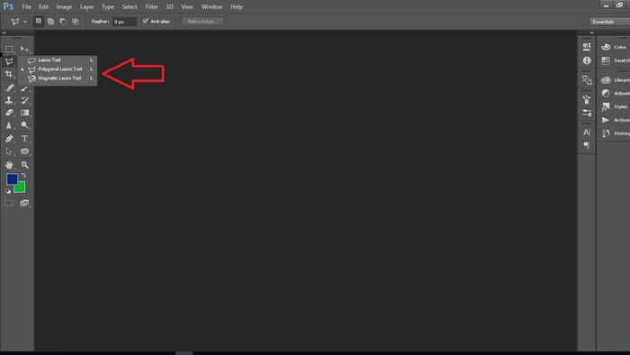Open the Filter menu
630x355 pixels.
[151, 7]
